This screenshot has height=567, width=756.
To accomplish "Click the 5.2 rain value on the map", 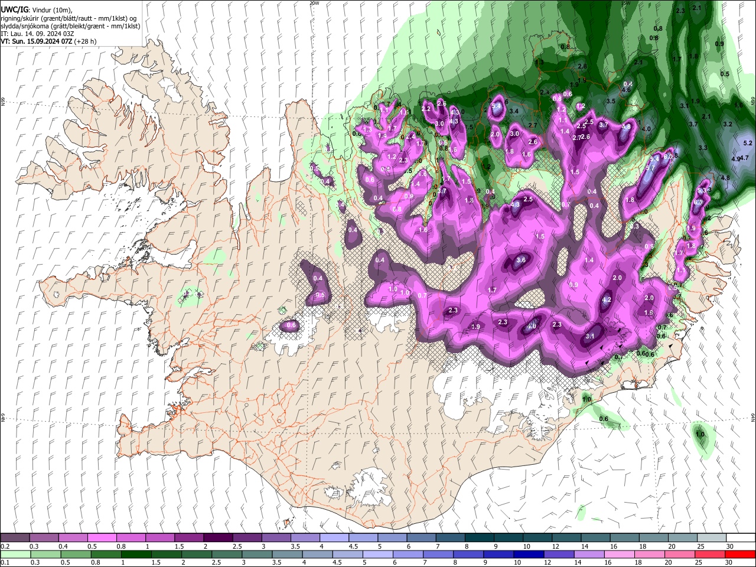I will [x=748, y=144].
